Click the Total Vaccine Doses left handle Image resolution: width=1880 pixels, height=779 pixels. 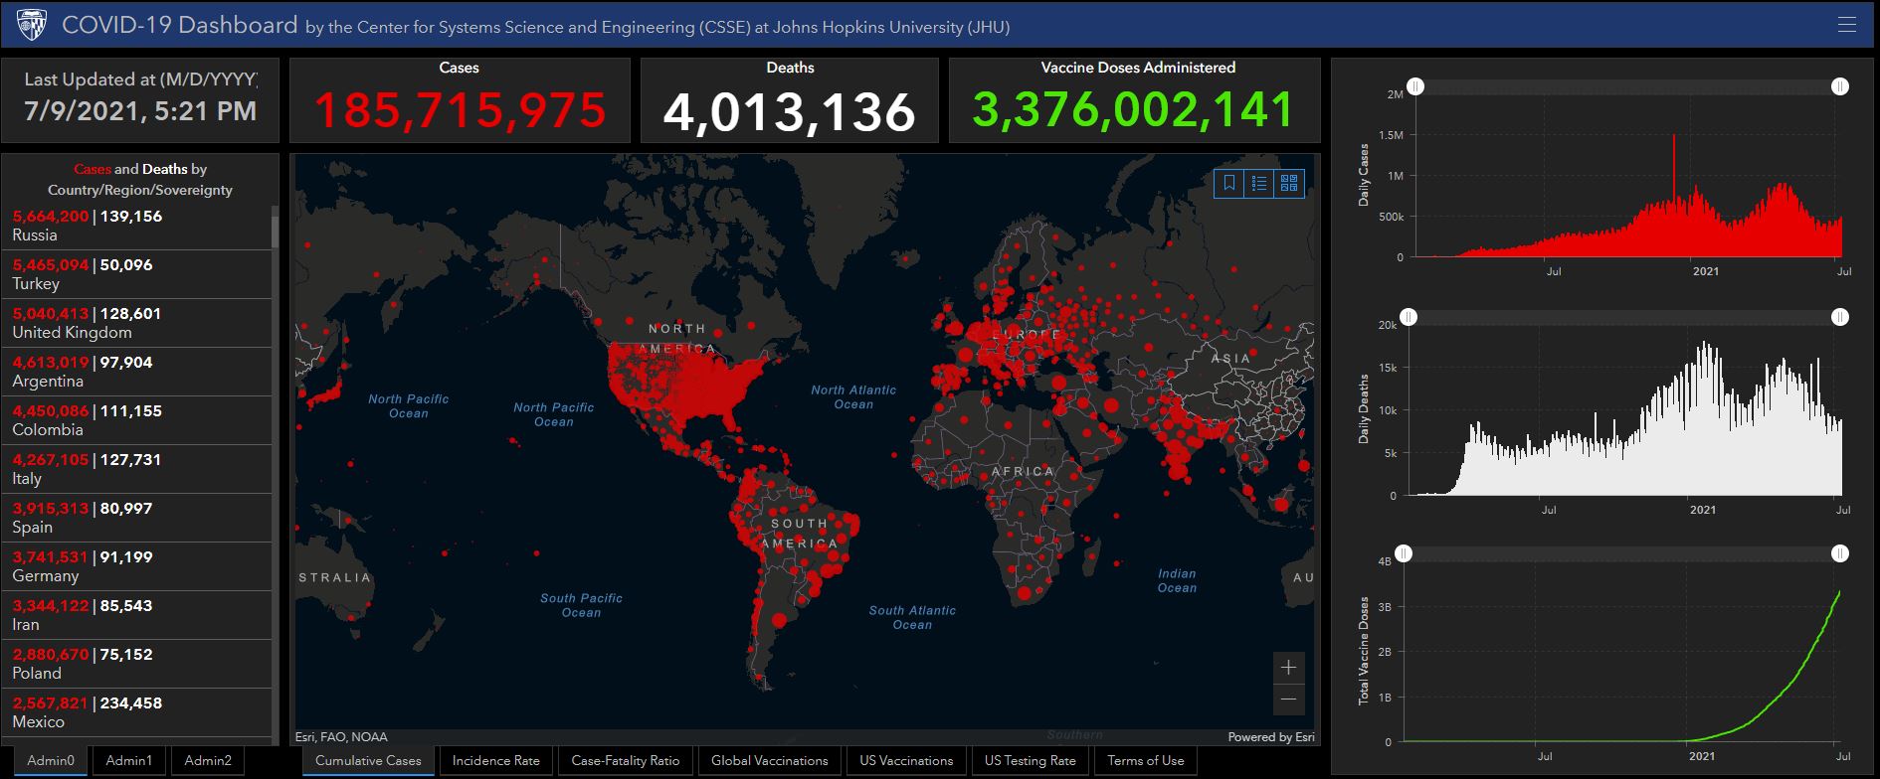tap(1403, 553)
